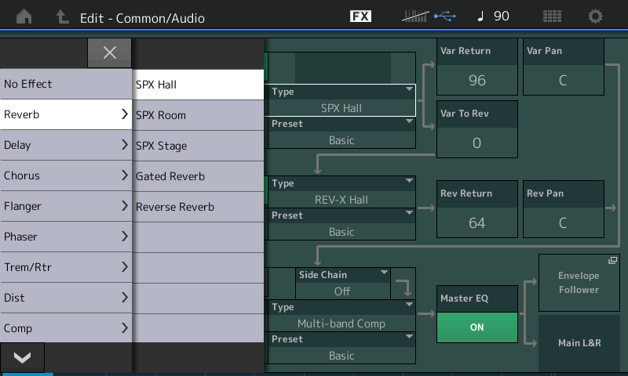Choose Gated Reverb type
Viewport: 628px width, 376px height.
click(x=198, y=176)
